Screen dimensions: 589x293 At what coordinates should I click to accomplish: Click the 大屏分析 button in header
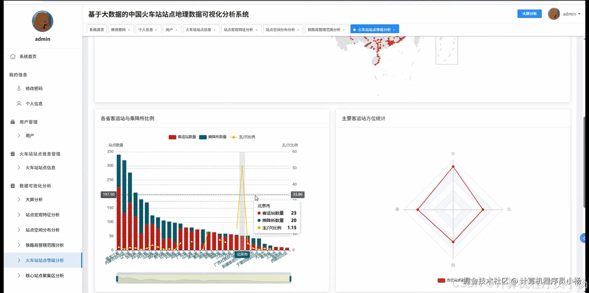529,14
